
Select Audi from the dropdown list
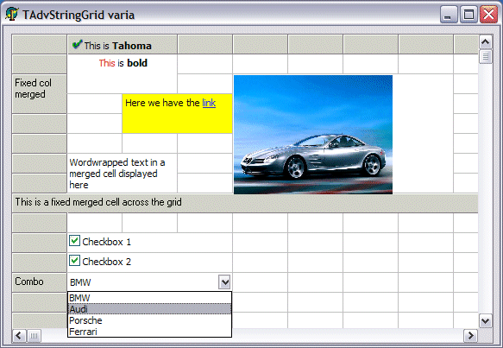coord(149,309)
